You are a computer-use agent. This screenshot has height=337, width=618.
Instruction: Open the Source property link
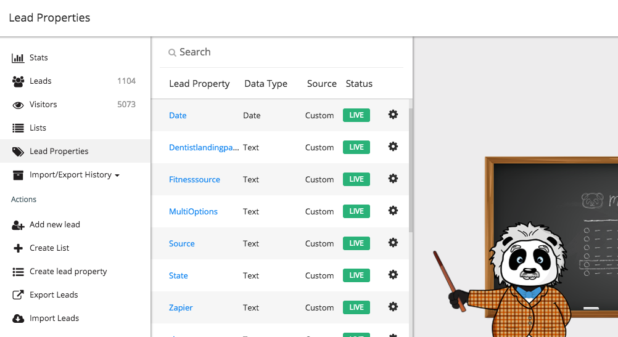182,244
